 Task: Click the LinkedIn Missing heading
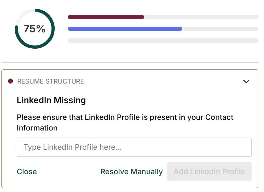pyautogui.click(x=51, y=100)
